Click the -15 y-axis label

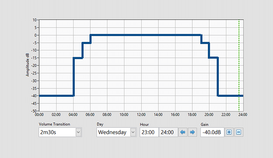(x=34, y=58)
